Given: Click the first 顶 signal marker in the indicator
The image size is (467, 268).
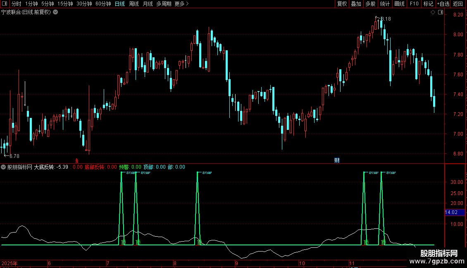Looking at the screenshot, I should tap(124, 242).
